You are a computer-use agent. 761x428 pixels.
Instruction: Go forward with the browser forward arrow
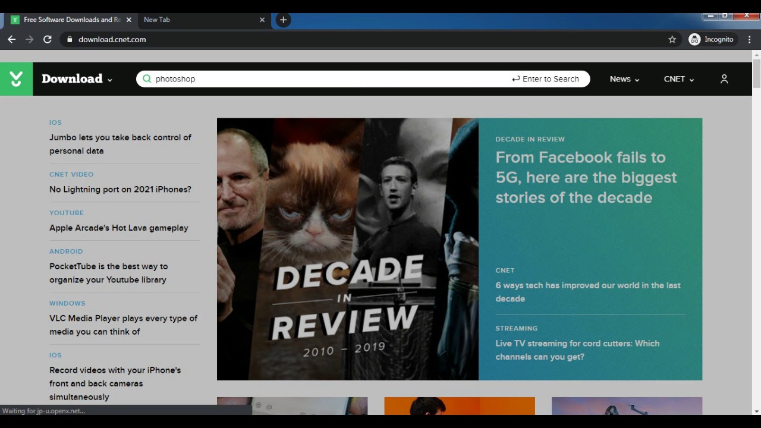click(30, 39)
